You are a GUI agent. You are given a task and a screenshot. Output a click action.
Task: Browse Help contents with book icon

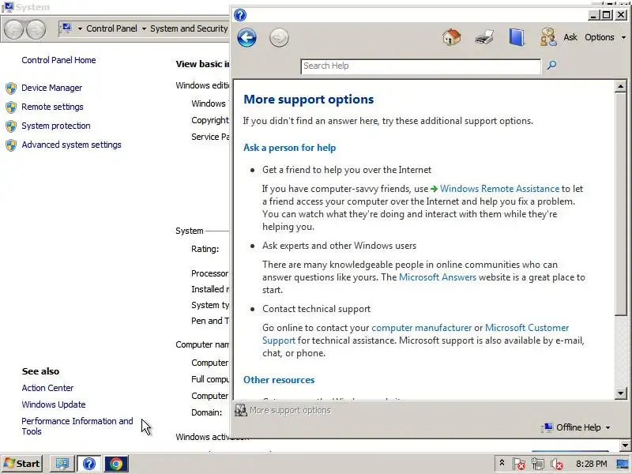517,37
